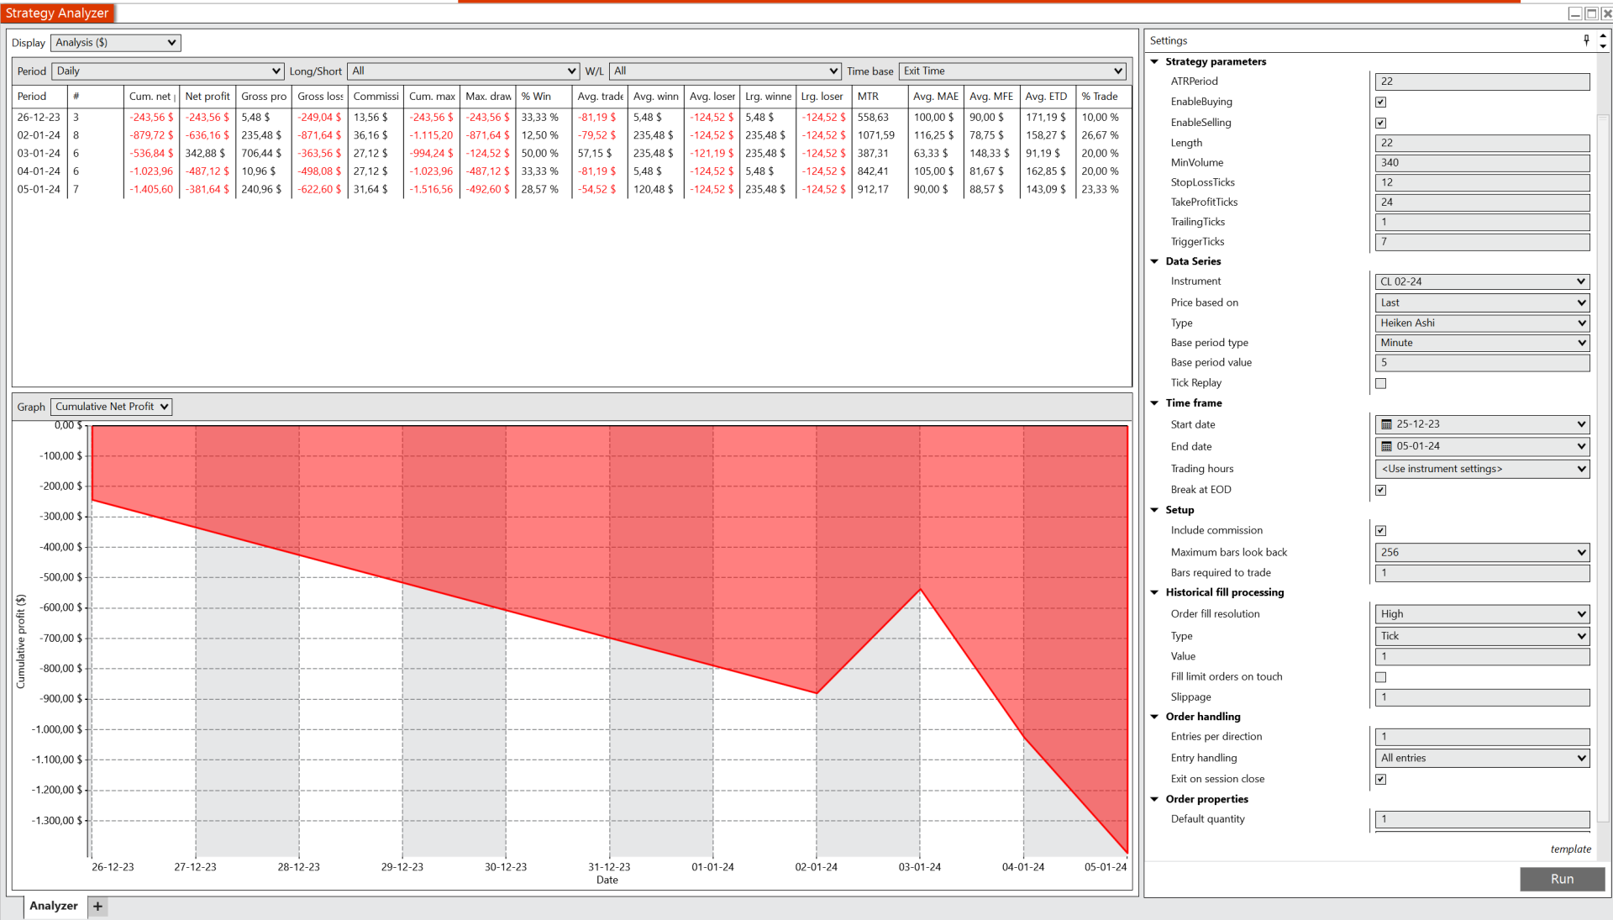
Task: Collapse the Data Series section triangle
Action: pos(1154,261)
